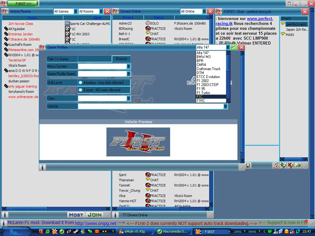This screenshot has width=315, height=236.
Task: Click the CHAT bubble icon for Bell-X-1
Action: [x=148, y=34]
